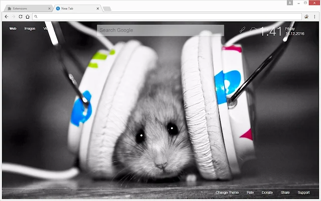
Task: Switch to the Extensions tab
Action: click(28, 9)
